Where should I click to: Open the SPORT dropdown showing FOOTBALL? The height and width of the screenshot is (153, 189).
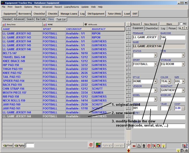[155, 64]
